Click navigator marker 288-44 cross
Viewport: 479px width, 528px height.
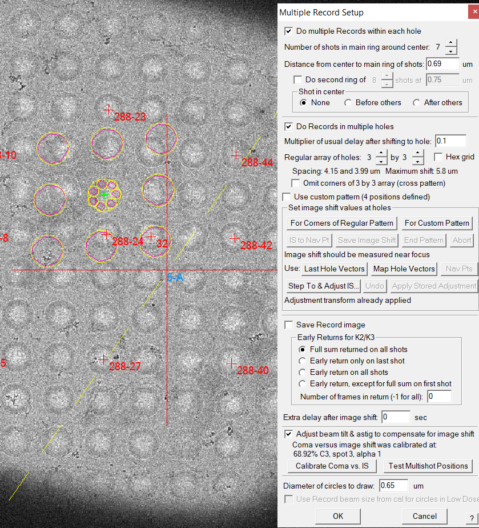pos(235,155)
